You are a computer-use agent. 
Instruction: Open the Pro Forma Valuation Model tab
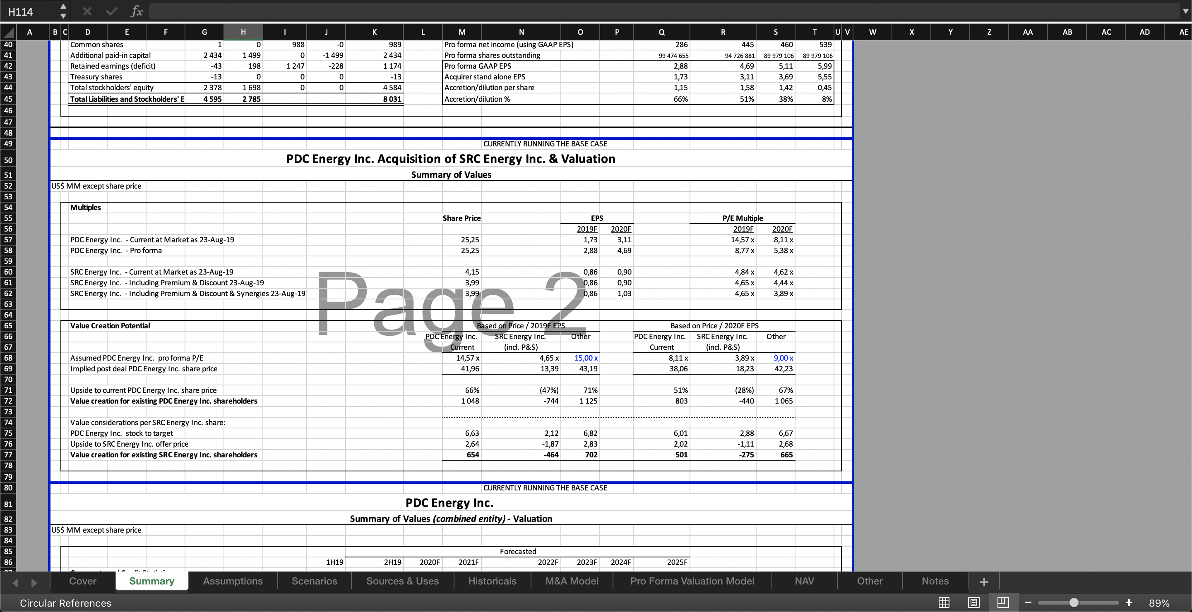(692, 581)
